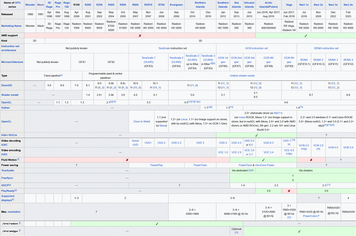Open the Wonder series link
The image size is (356, 236).
pos(30,5)
